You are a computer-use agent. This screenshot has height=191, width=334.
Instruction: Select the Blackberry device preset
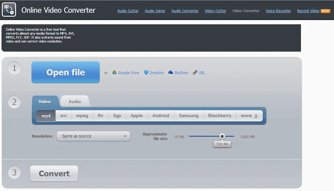[220, 116]
